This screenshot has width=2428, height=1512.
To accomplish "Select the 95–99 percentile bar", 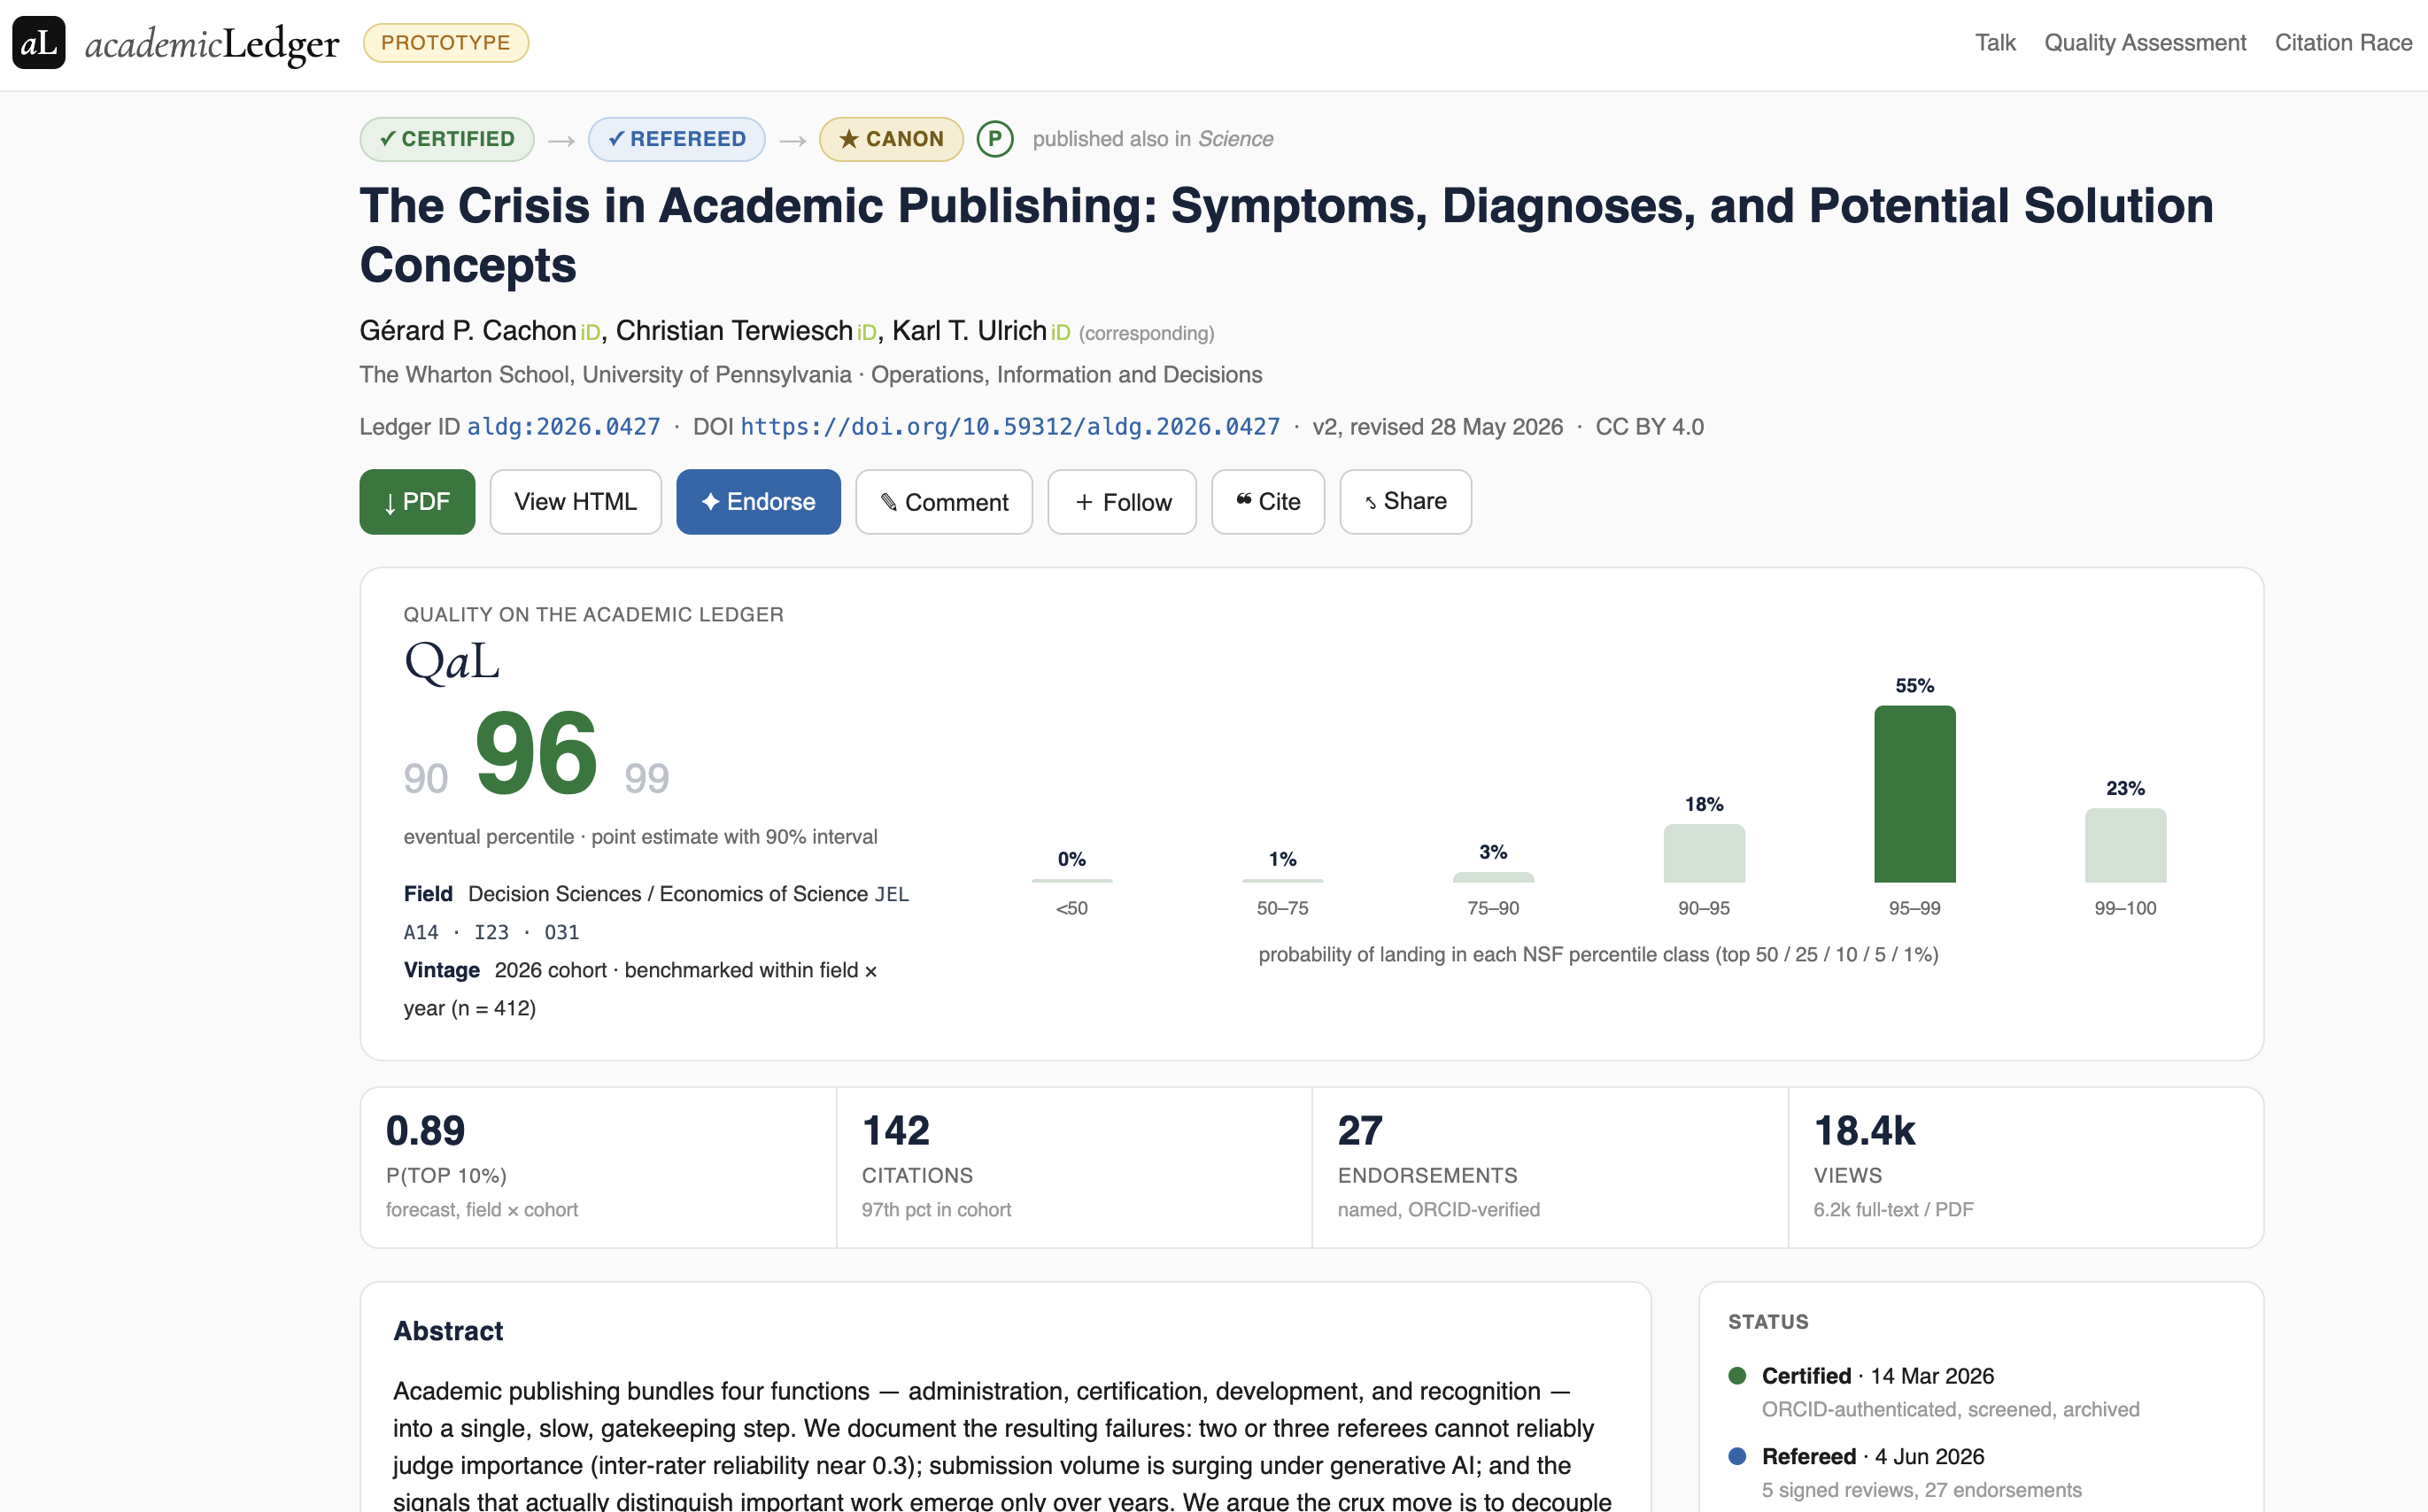I will 1914,794.
